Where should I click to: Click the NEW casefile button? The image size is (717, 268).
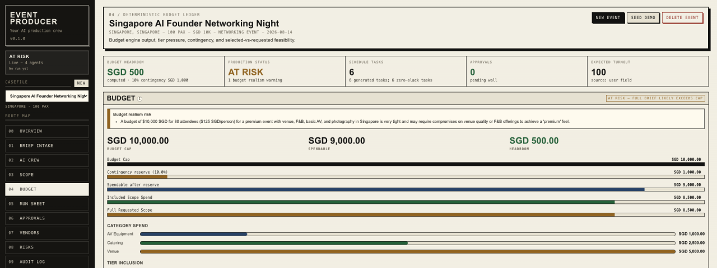tap(81, 83)
